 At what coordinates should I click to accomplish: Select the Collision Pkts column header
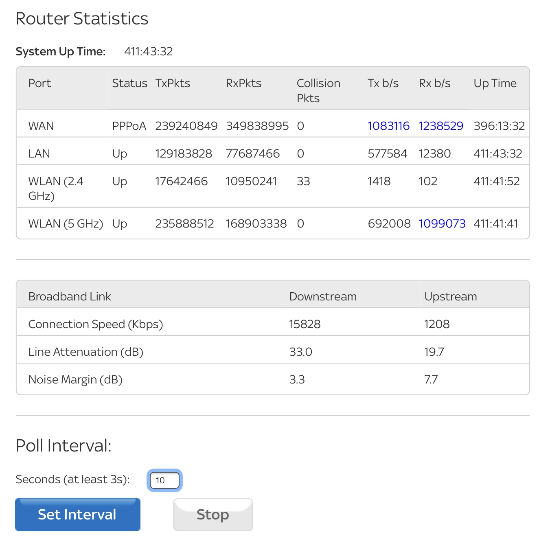(319, 90)
